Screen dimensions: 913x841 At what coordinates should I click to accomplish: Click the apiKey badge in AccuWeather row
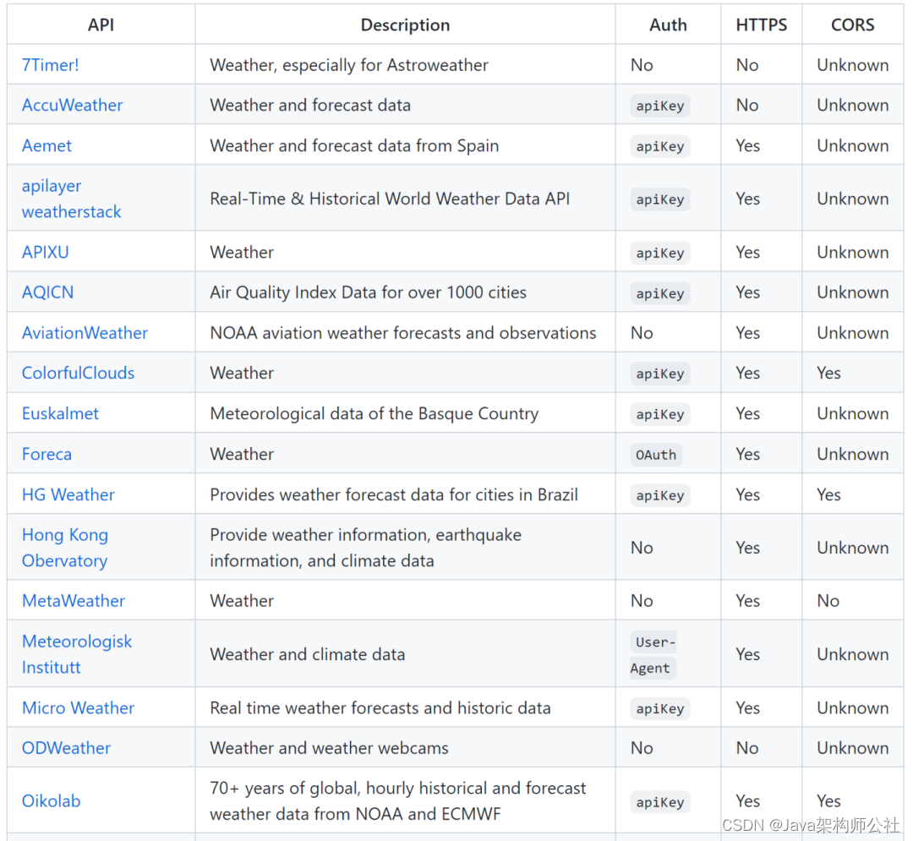tap(659, 106)
